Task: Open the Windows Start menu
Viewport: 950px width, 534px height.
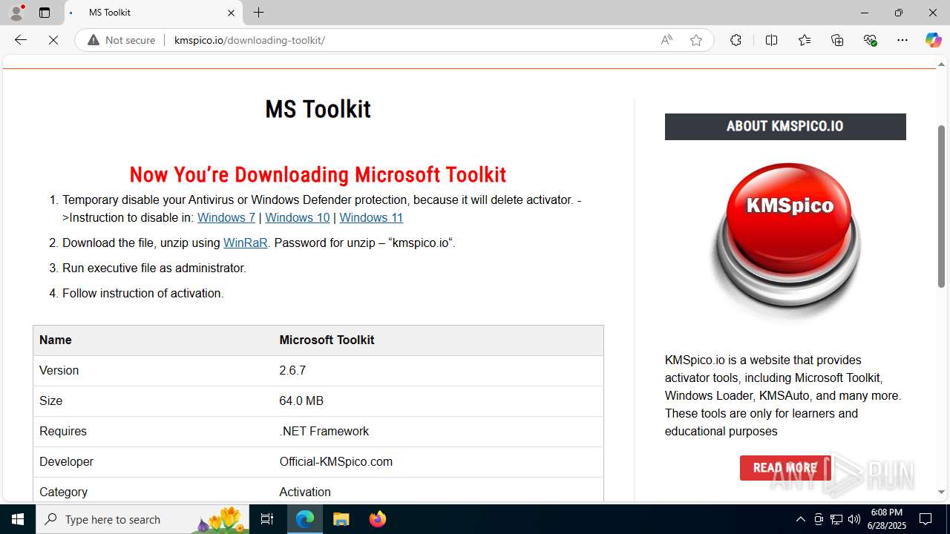Action: click(x=18, y=519)
